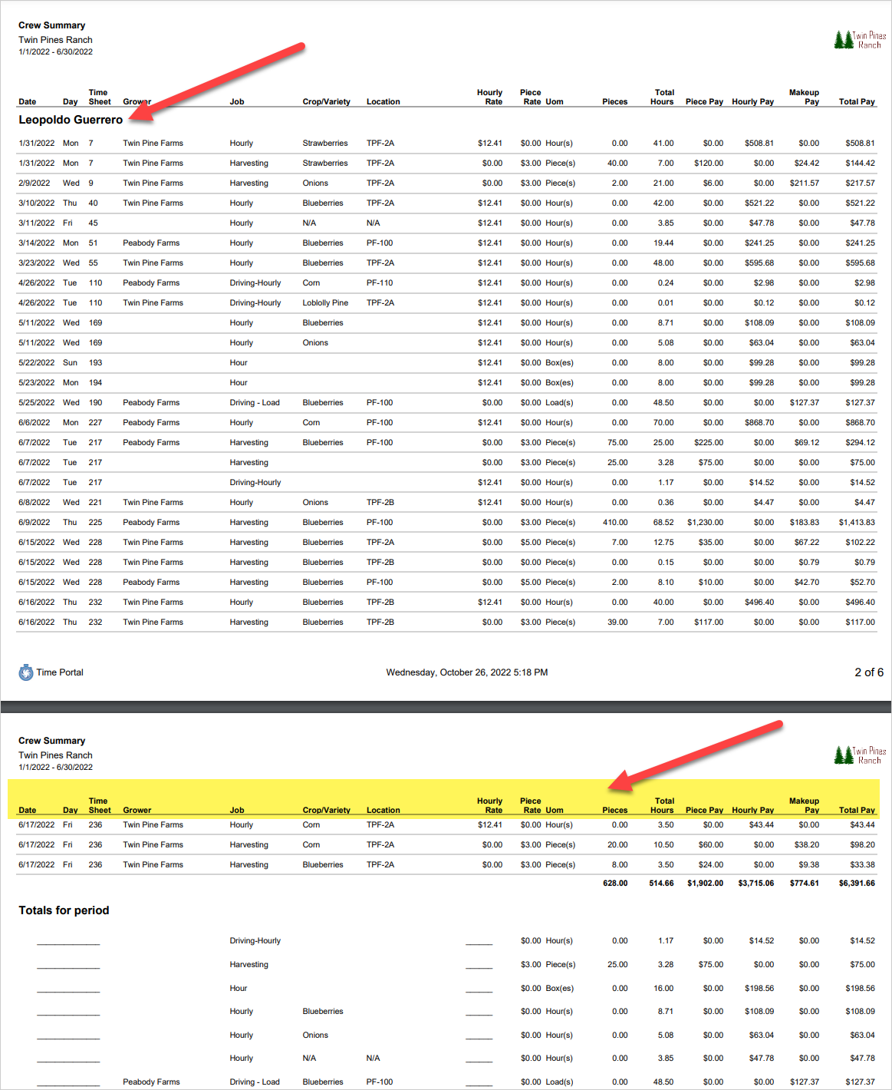Click the $60.00 piece pay value
The image size is (892, 1090).
pos(711,845)
